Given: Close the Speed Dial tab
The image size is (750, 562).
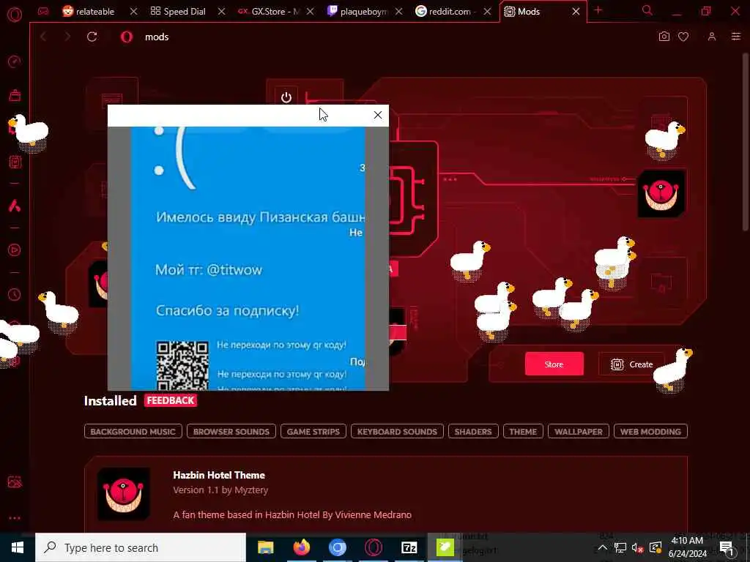Looking at the screenshot, I should coord(221,12).
